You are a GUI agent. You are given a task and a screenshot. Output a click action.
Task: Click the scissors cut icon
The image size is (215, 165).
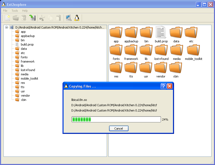point(42,18)
